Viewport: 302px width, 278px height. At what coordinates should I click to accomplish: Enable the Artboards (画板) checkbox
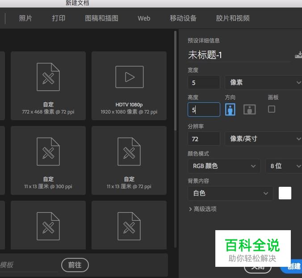[272, 109]
